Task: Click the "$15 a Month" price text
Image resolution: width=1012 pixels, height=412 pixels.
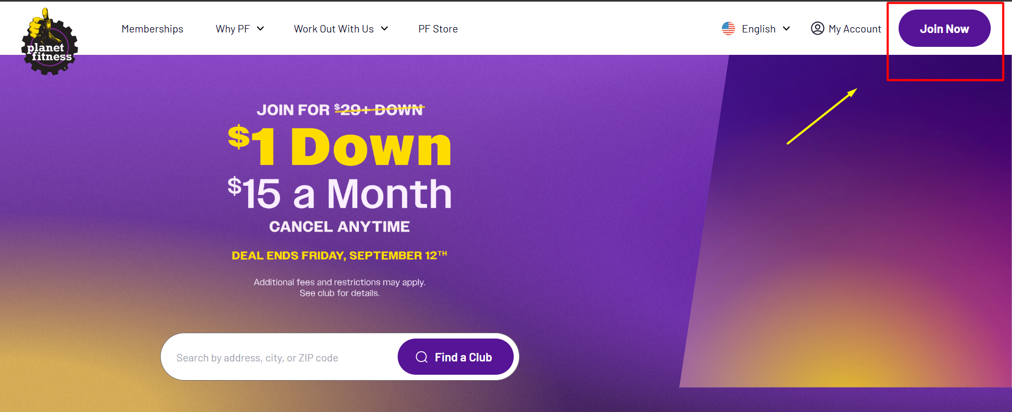Action: coord(340,194)
